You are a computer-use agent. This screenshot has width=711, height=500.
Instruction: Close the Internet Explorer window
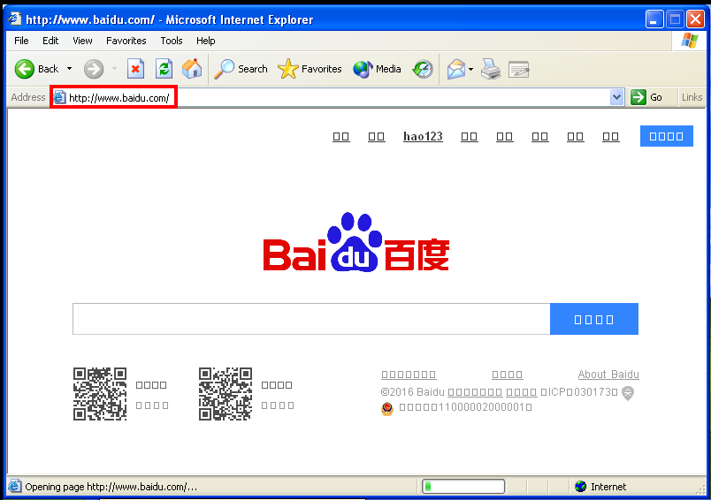coord(695,19)
